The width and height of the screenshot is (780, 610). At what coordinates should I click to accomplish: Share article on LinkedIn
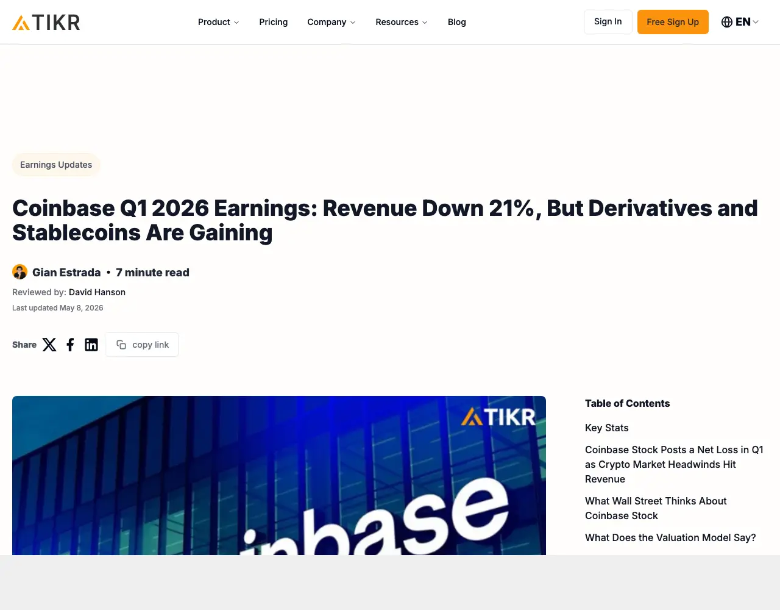click(91, 345)
